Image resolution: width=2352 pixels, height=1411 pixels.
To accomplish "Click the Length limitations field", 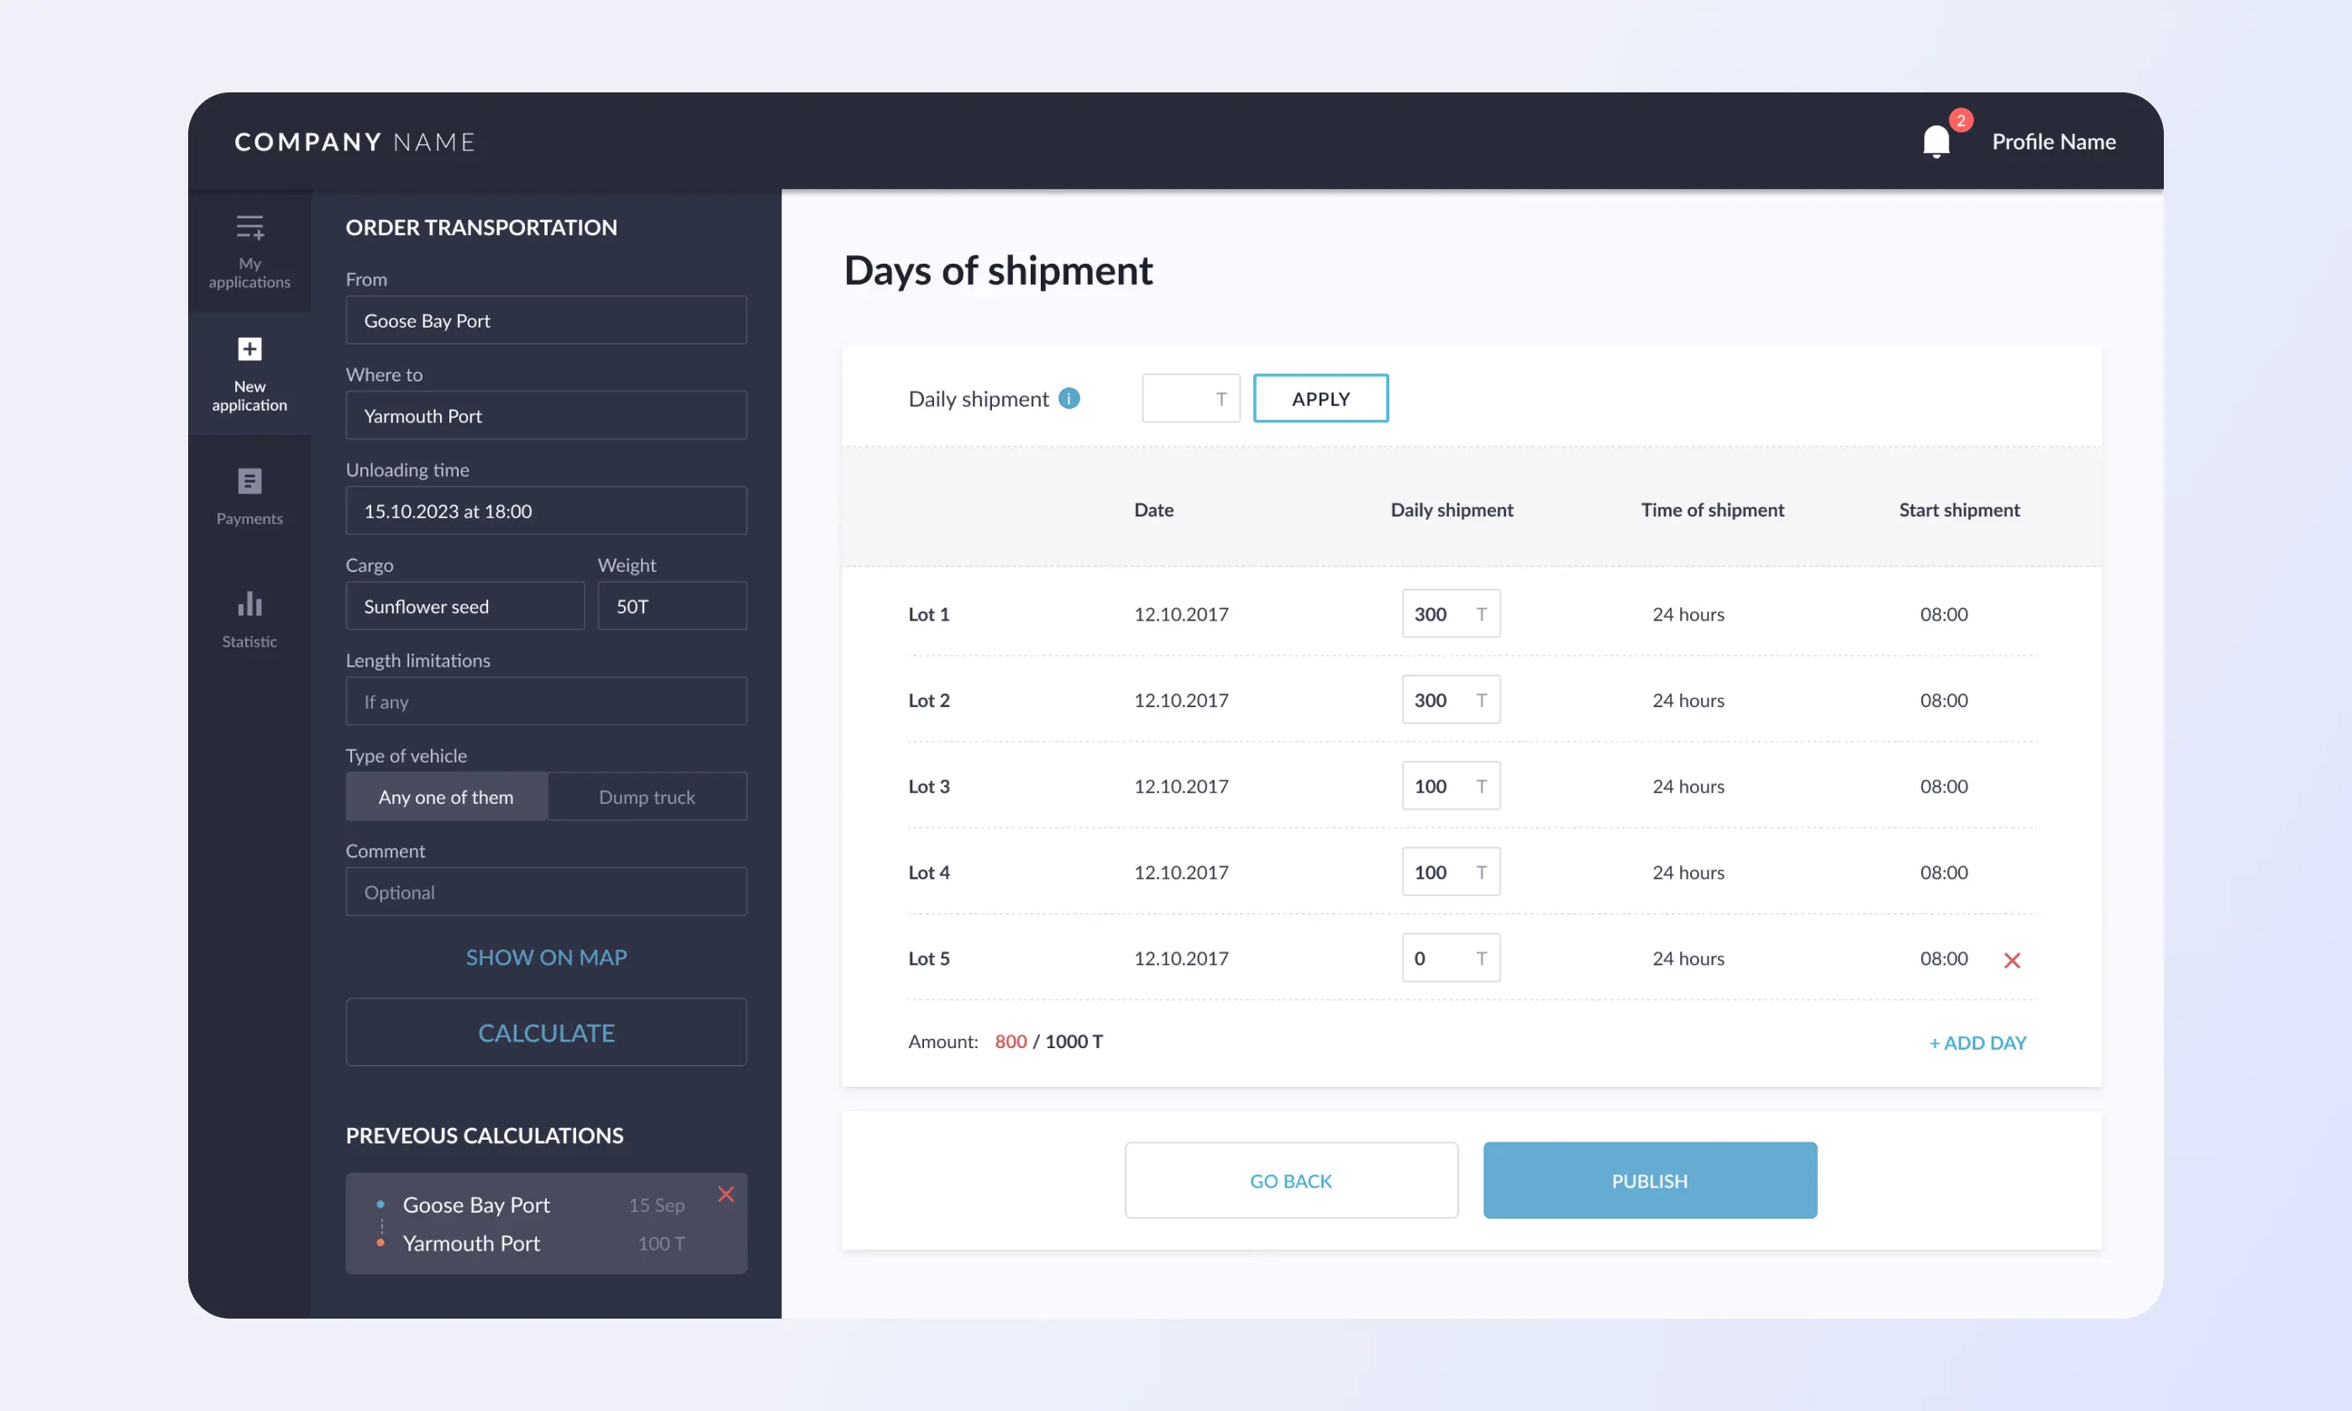I will coord(547,701).
